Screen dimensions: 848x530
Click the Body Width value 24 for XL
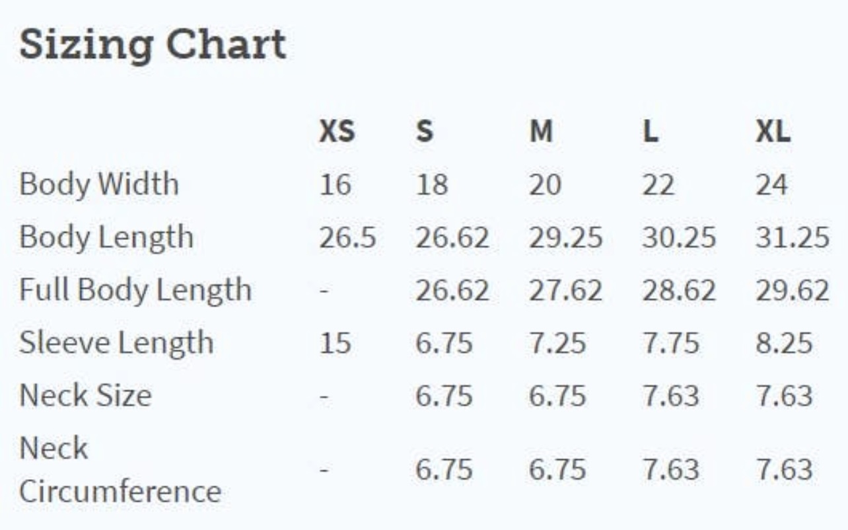pos(771,184)
